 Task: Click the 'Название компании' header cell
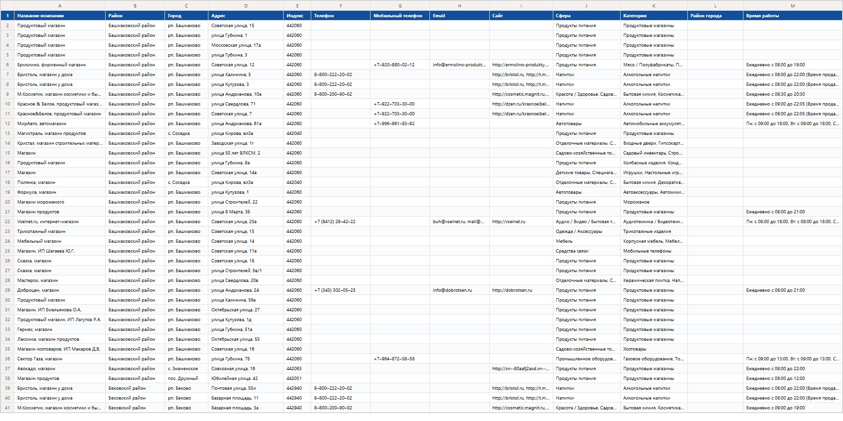pyautogui.click(x=60, y=16)
